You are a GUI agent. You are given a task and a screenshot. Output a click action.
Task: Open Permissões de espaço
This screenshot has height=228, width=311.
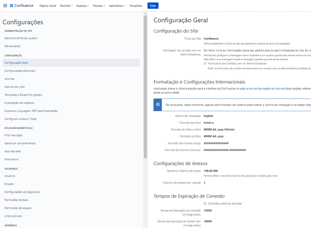point(18,208)
